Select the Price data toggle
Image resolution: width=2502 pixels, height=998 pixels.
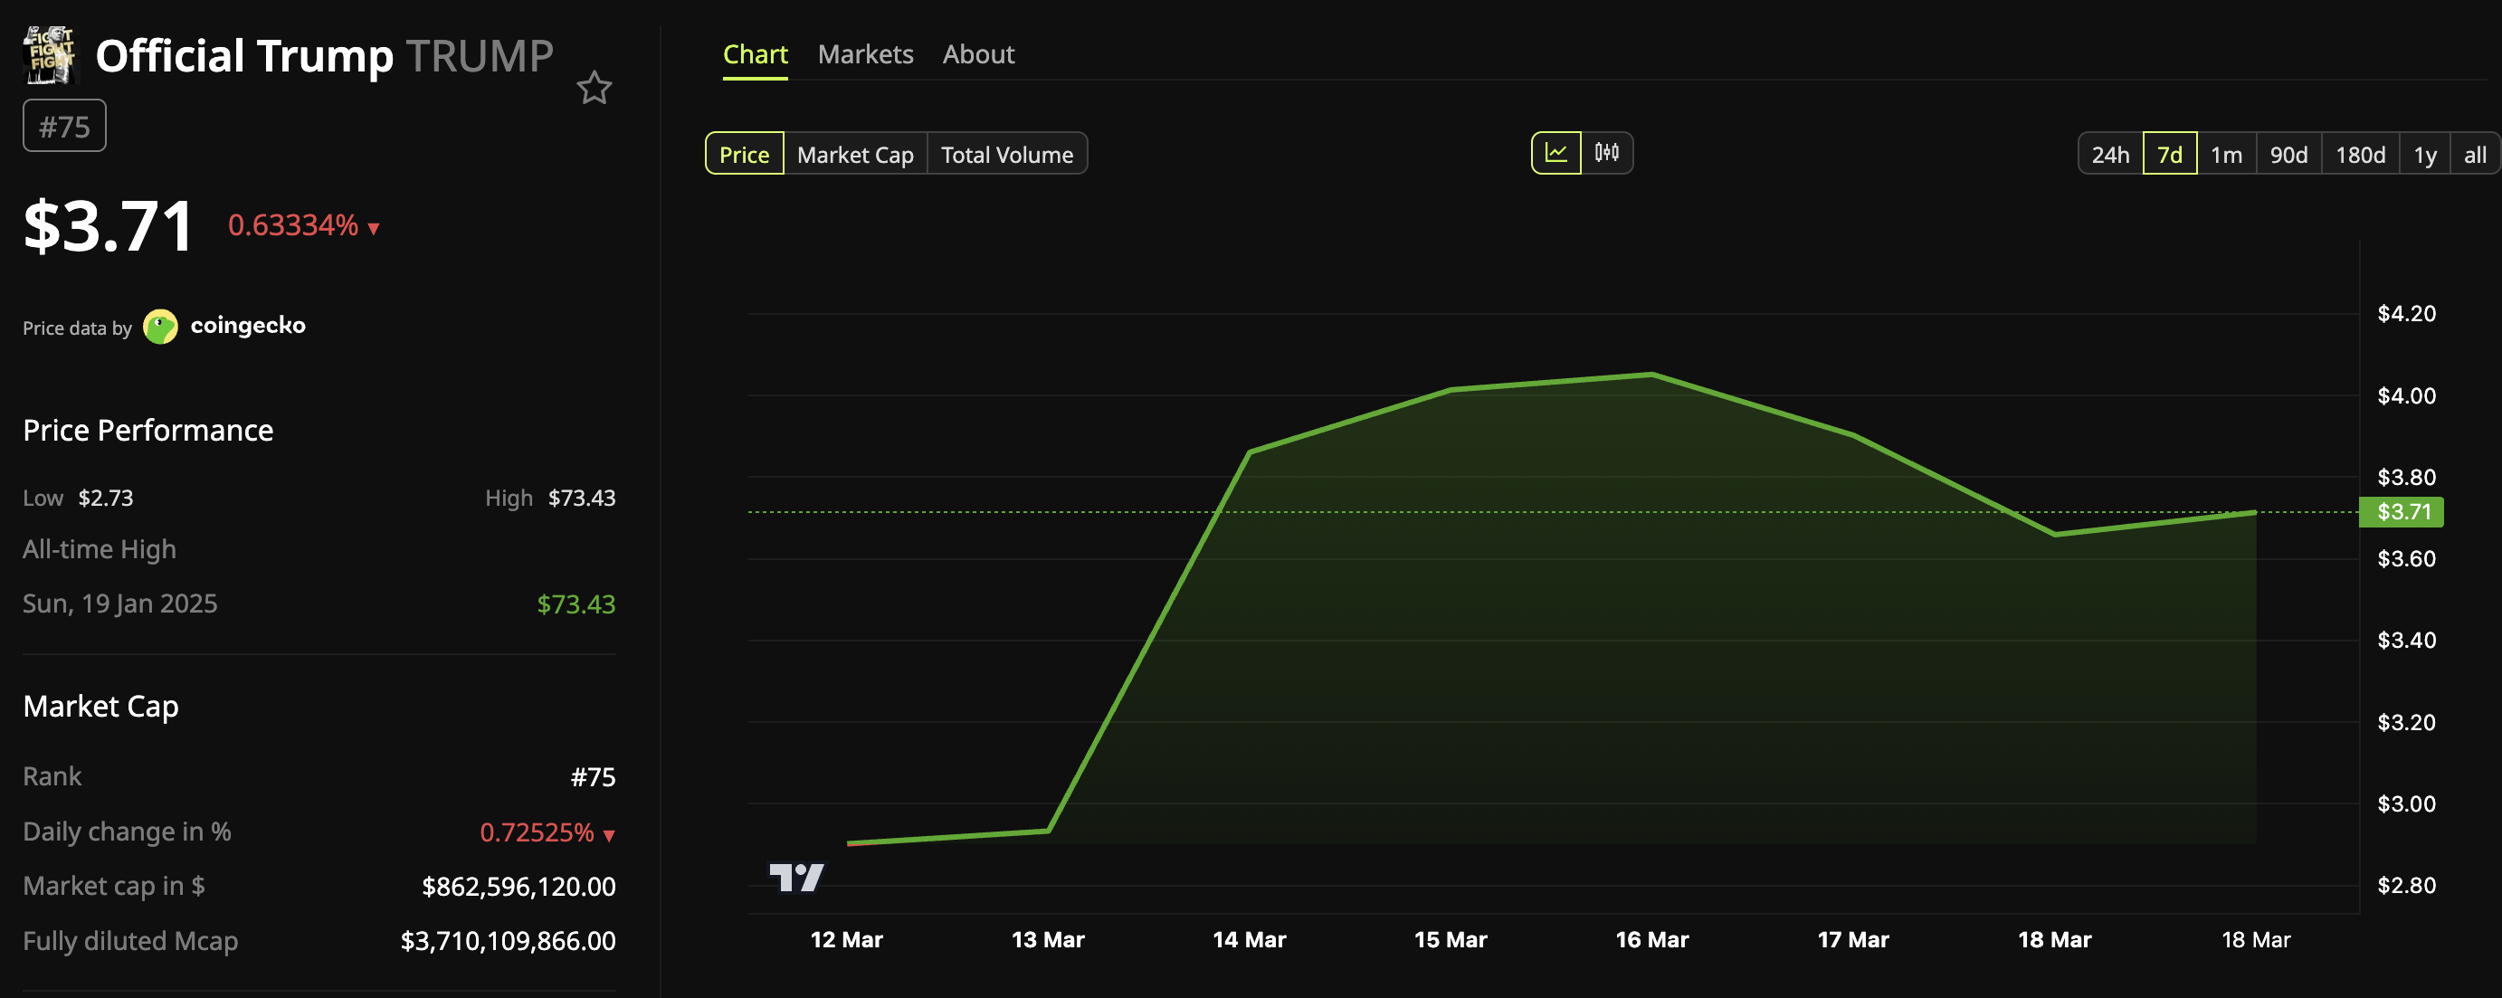(x=744, y=155)
